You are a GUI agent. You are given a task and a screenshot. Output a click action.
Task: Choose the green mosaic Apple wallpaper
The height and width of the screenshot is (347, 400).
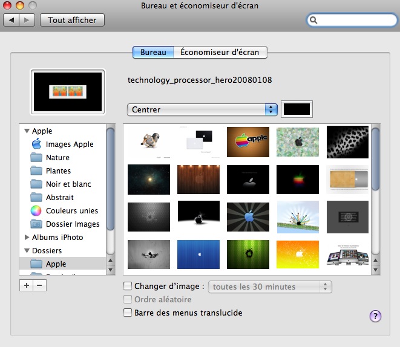(x=298, y=142)
